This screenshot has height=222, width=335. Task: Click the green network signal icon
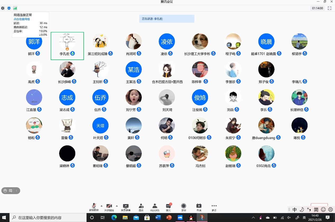coord(15,8)
